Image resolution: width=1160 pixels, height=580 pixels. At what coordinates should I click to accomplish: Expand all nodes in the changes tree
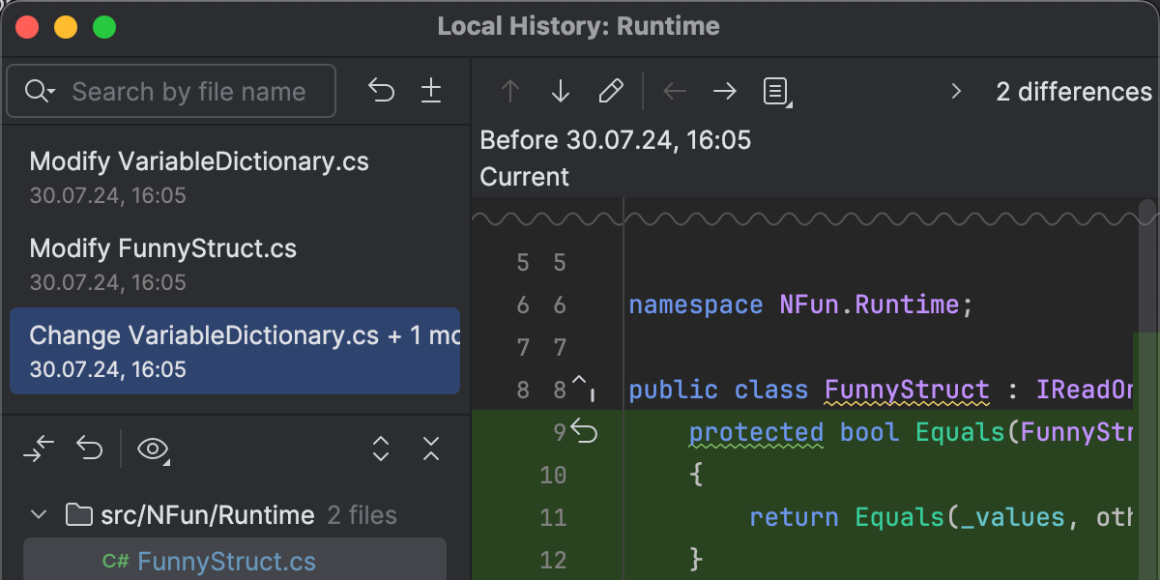coord(381,449)
